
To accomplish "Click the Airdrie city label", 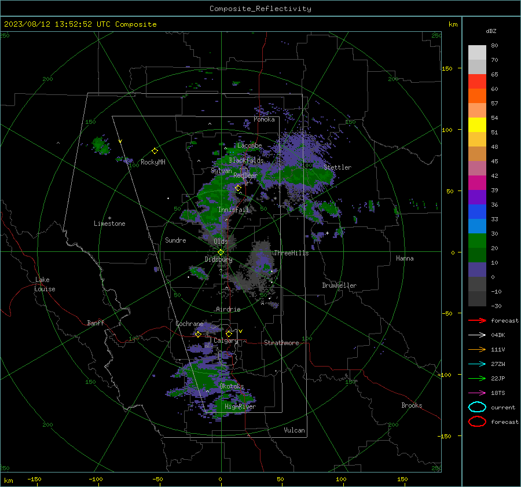I will point(228,309).
